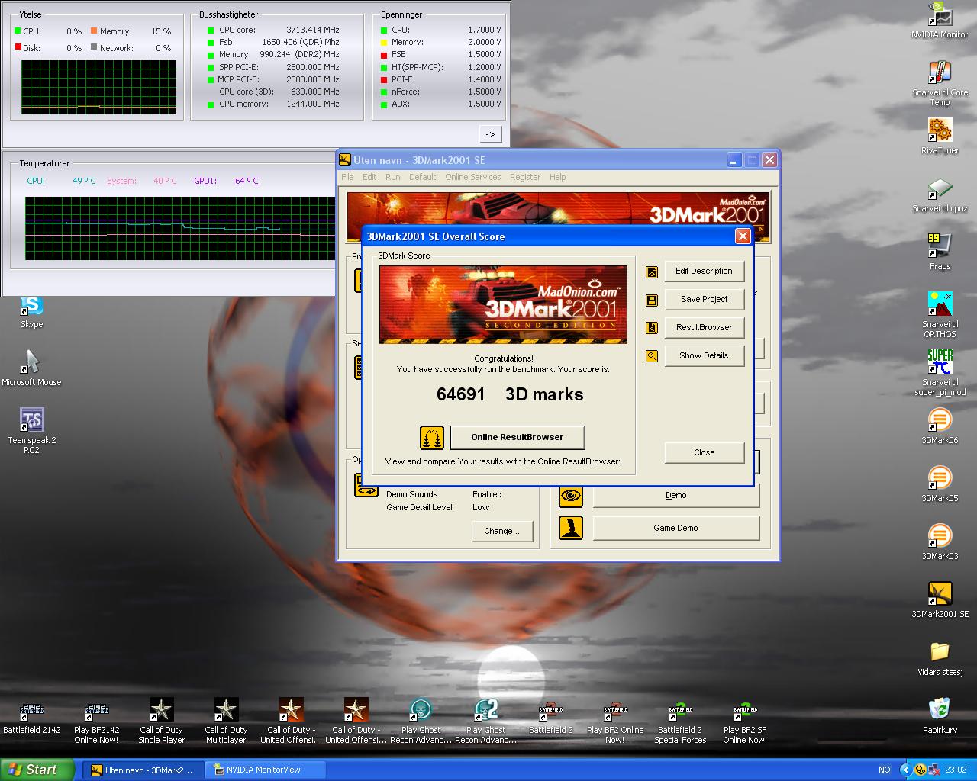Launch the Skype desktop icon

tap(31, 305)
